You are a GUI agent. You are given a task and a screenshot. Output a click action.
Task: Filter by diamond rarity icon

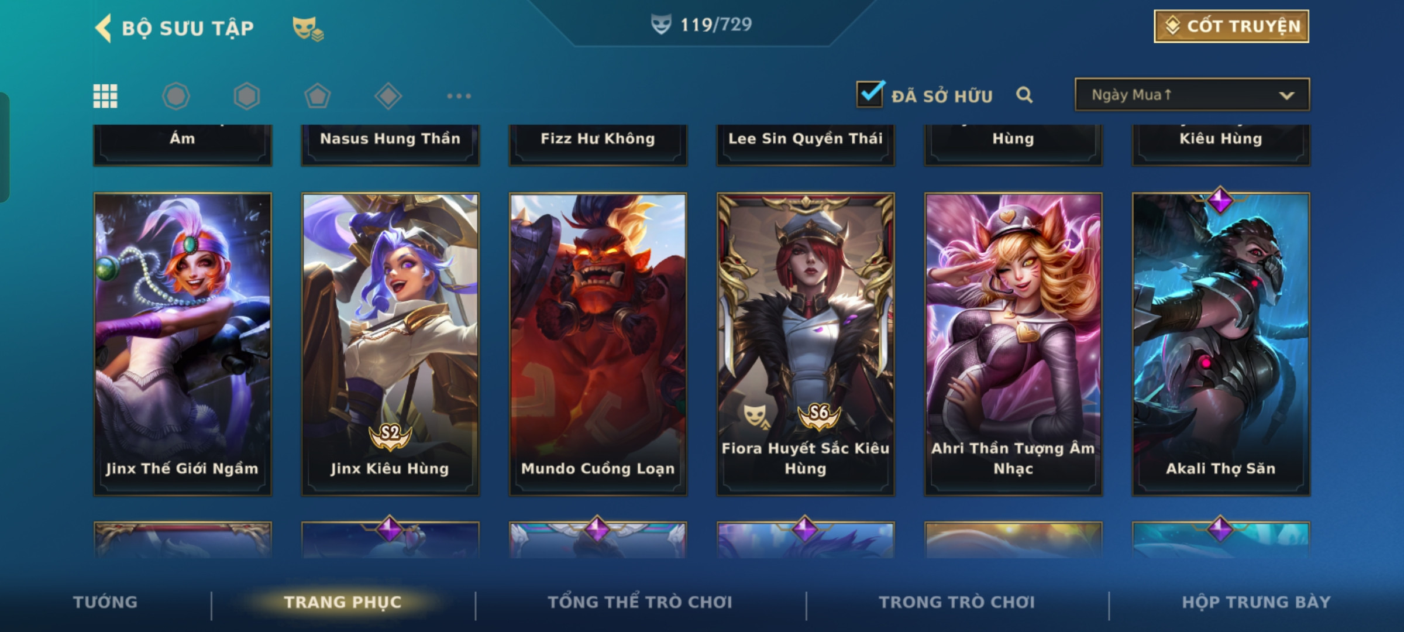[388, 96]
